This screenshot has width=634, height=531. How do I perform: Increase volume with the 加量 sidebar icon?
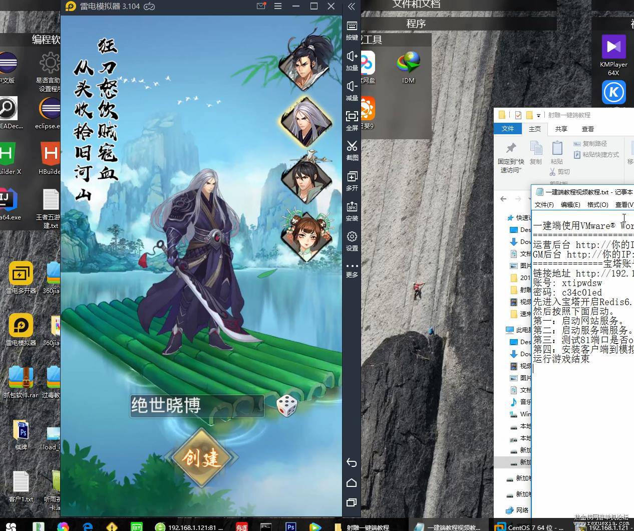tap(352, 61)
